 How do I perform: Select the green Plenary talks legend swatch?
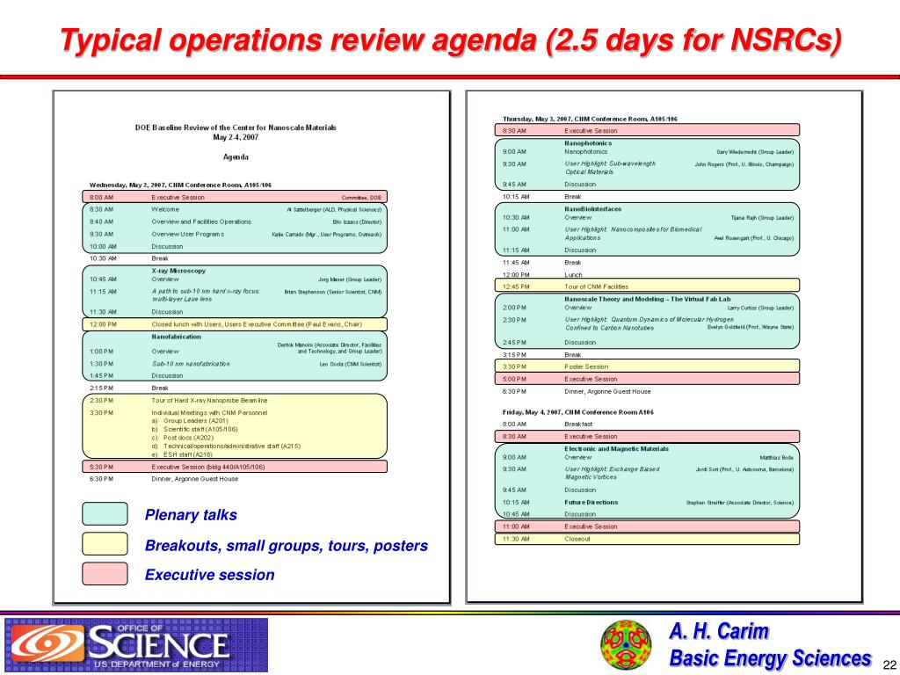click(105, 513)
